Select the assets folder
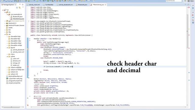The image size is (195, 110). tap(9, 28)
